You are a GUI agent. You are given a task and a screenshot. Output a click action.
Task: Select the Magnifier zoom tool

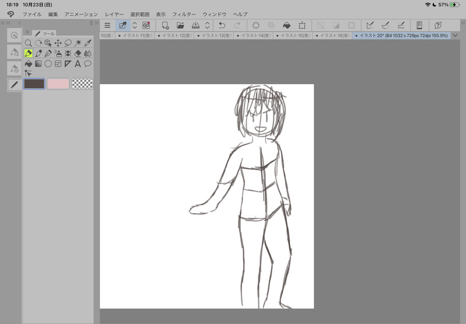[28, 43]
